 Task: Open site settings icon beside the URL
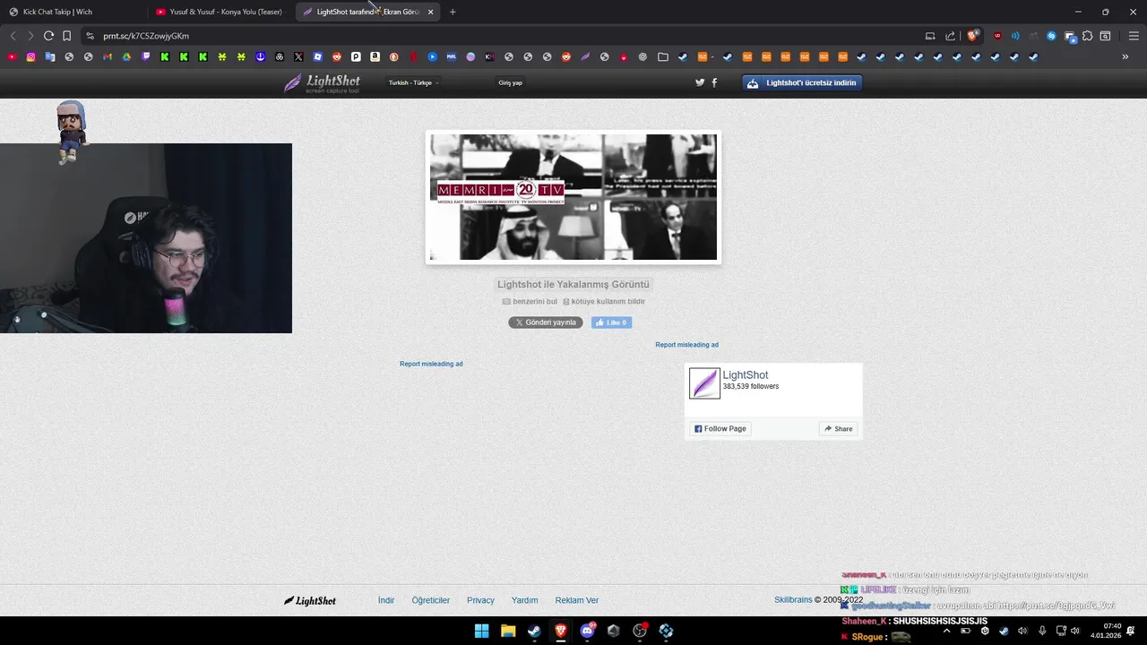point(90,36)
